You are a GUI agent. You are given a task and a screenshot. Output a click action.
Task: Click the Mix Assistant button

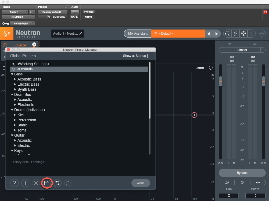click(138, 34)
